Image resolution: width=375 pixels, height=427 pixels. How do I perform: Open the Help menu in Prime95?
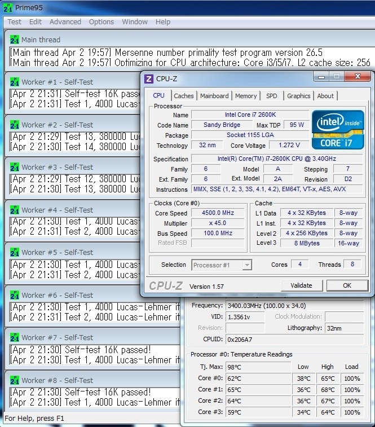[163, 22]
